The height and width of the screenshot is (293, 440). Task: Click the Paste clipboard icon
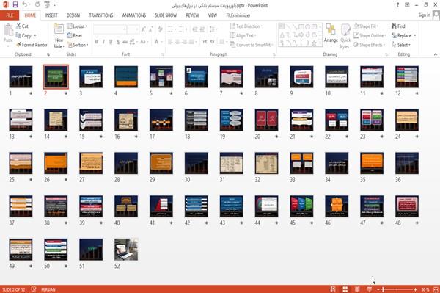tap(8, 30)
